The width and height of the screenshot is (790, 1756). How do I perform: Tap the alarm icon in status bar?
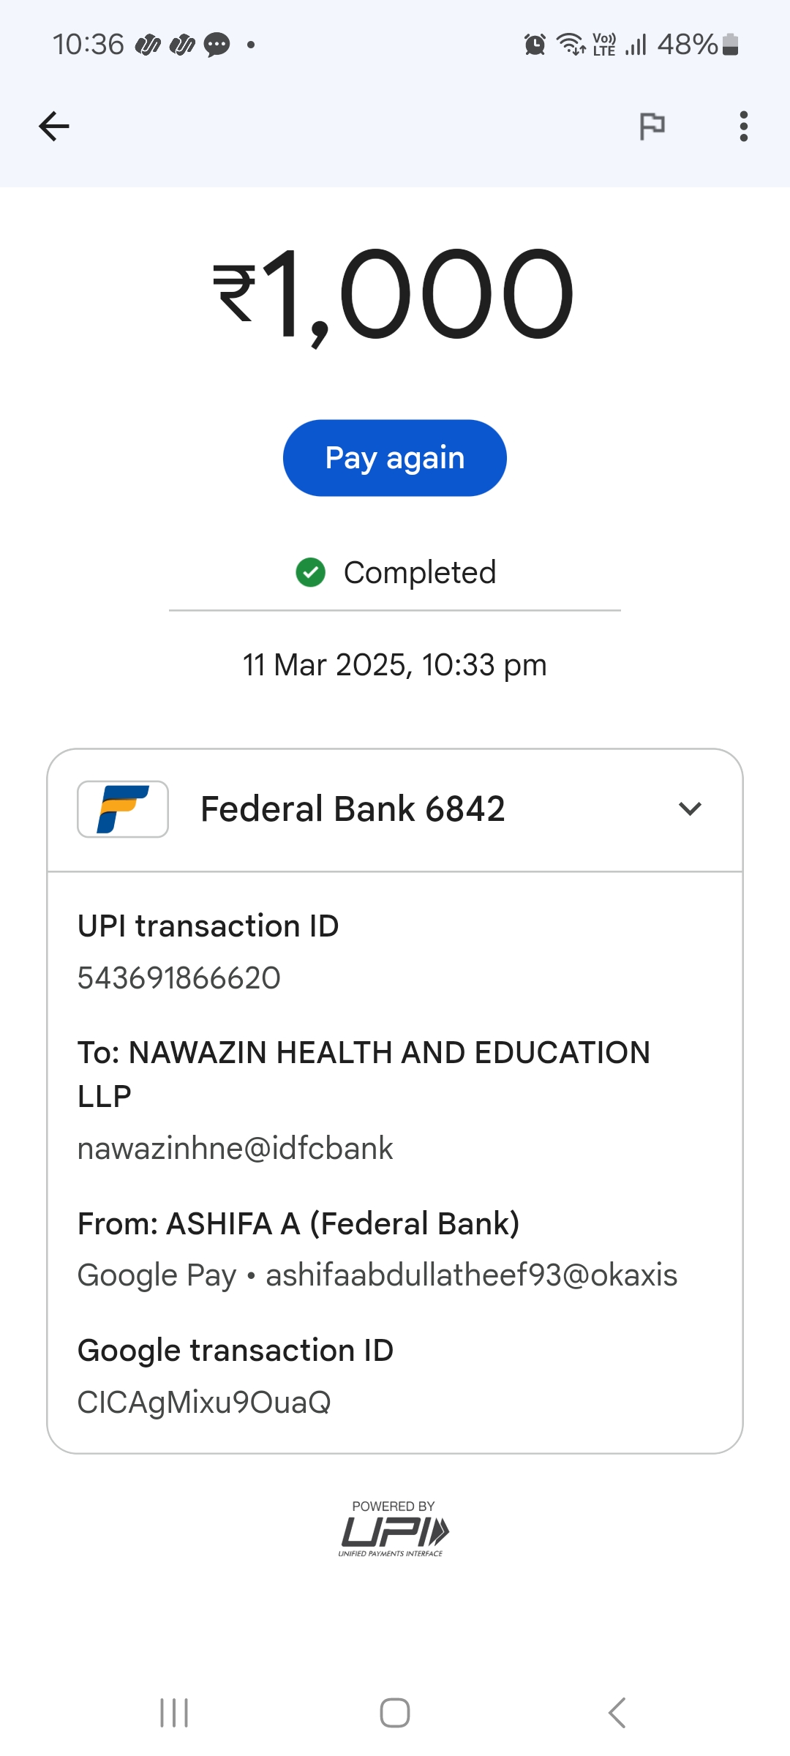pyautogui.click(x=535, y=45)
